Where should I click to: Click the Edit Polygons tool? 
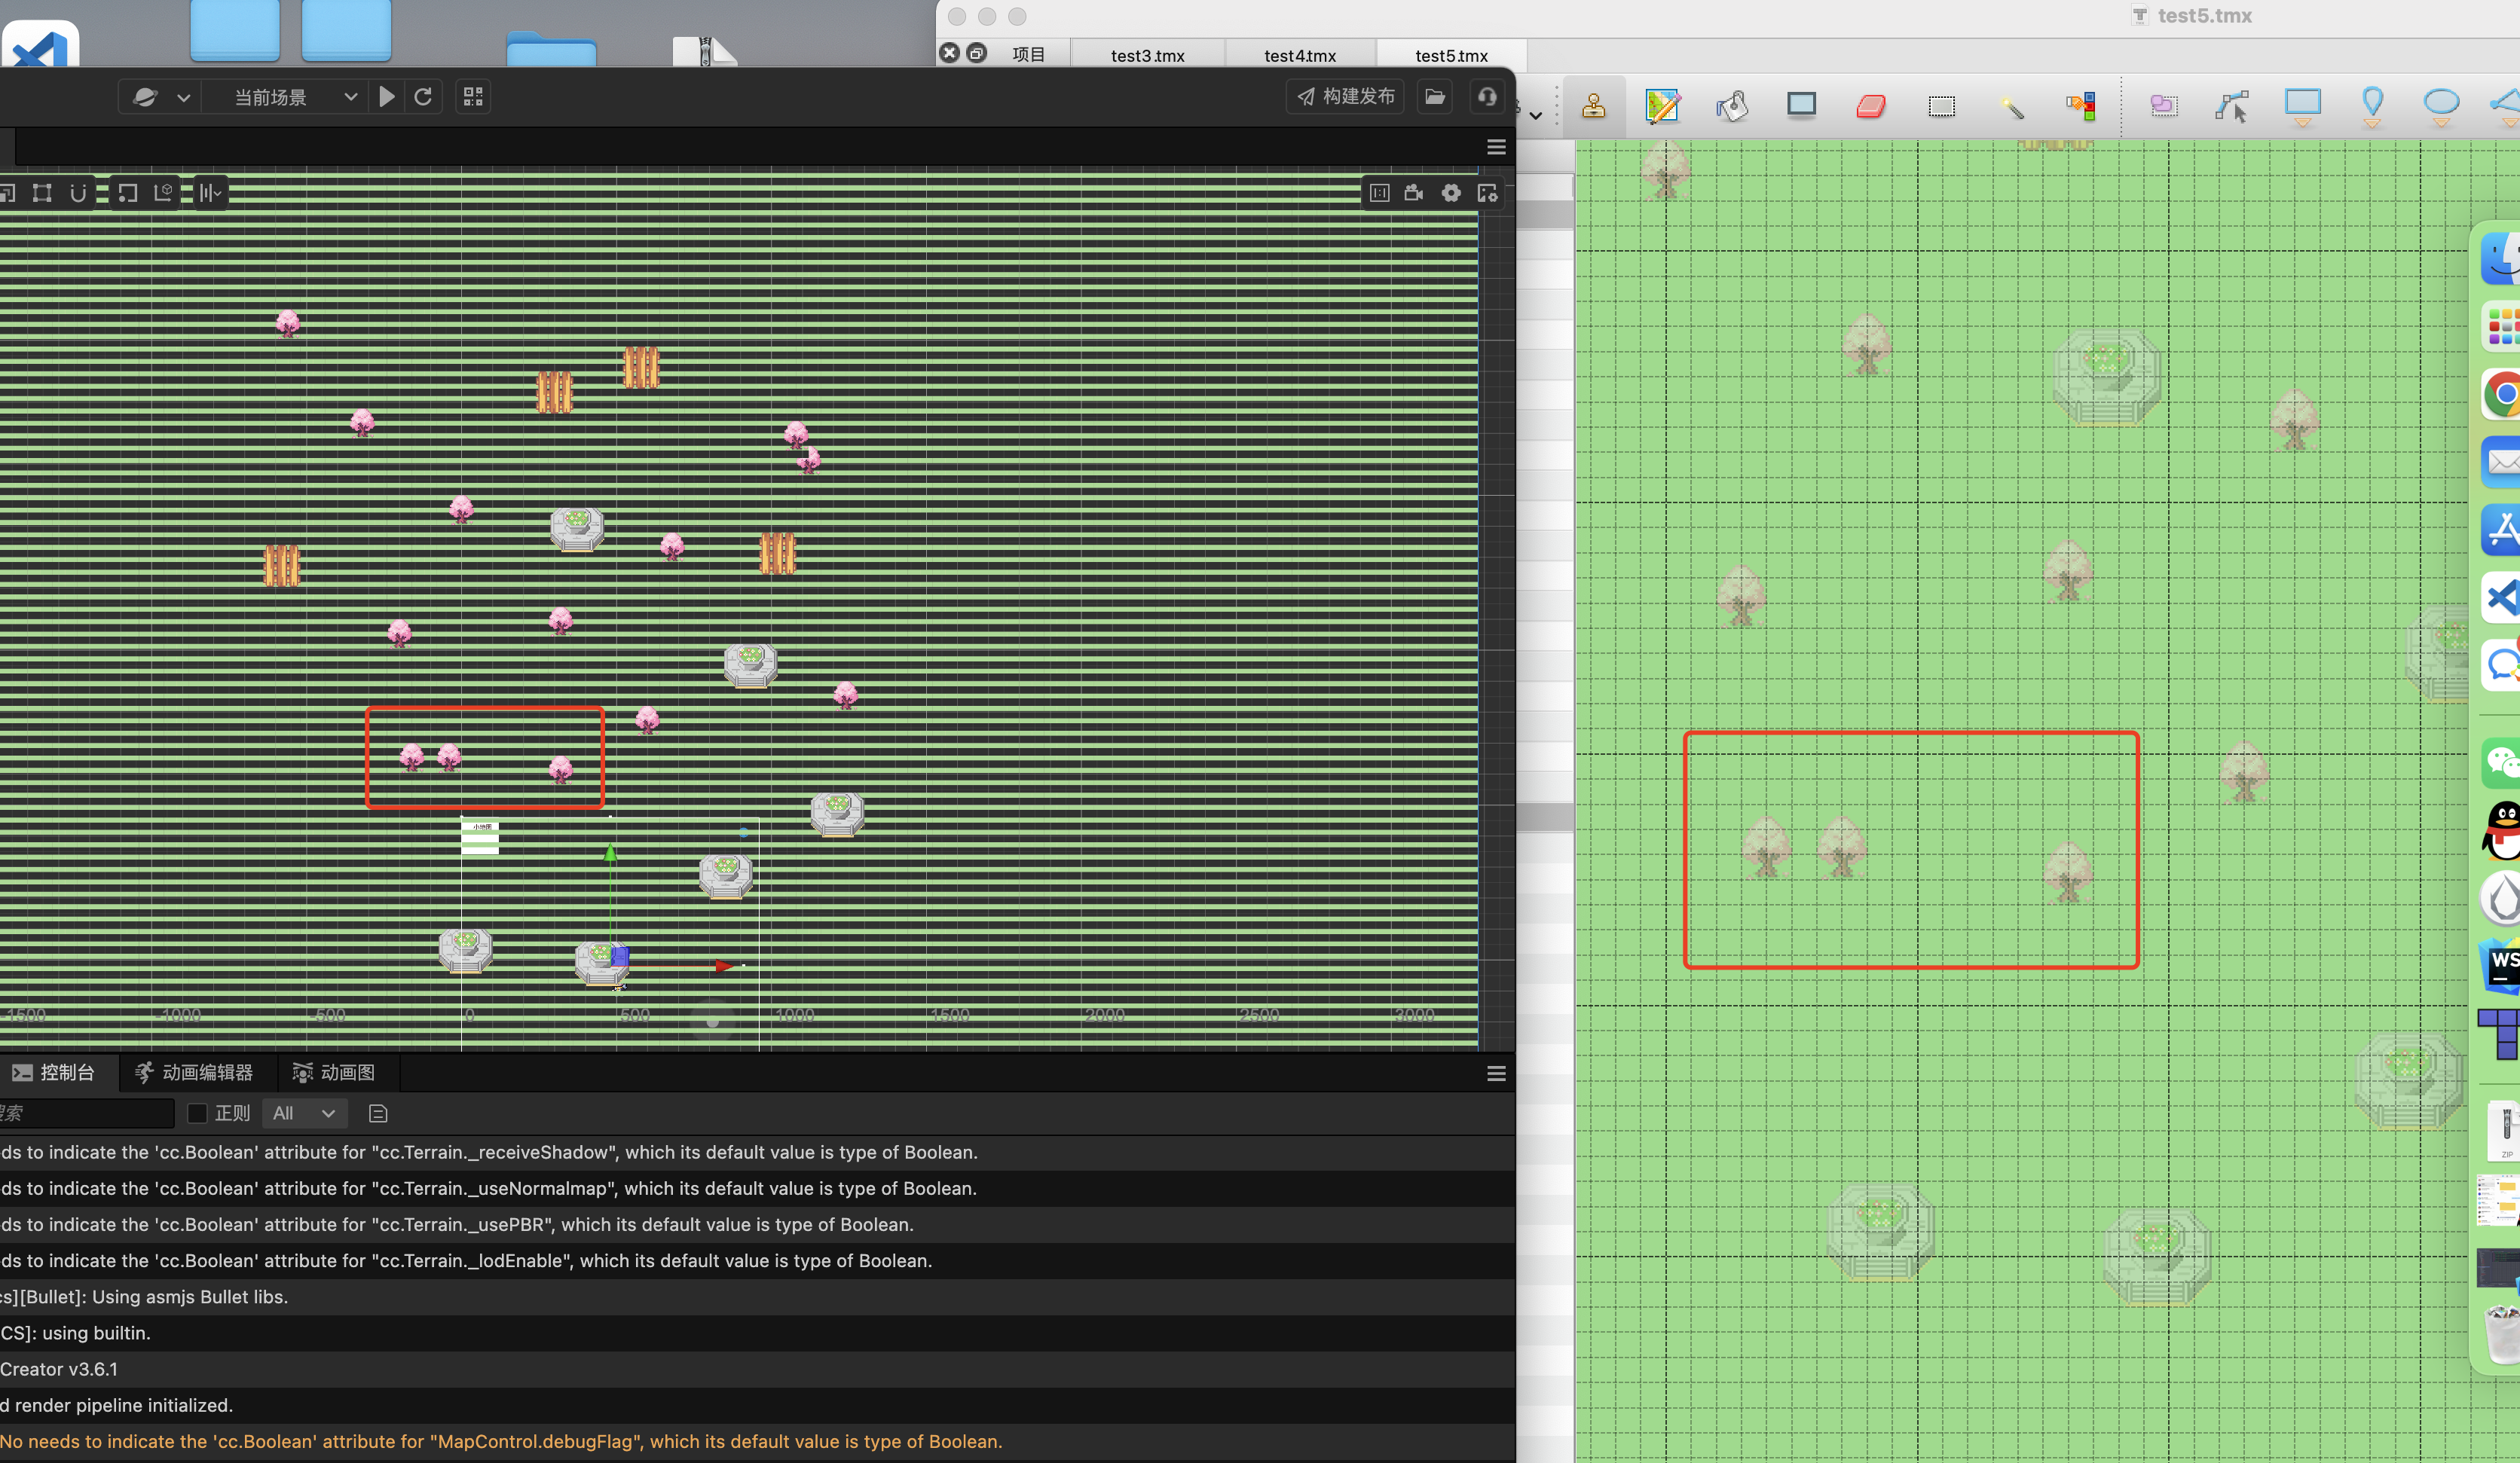click(2232, 105)
